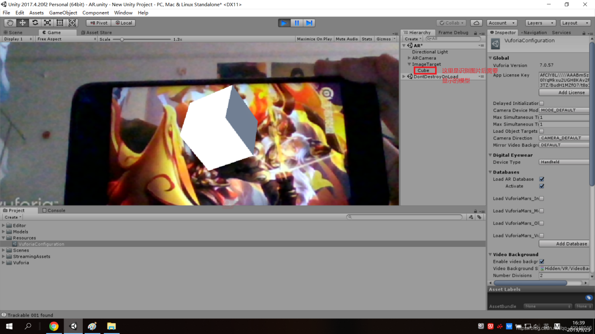Click the Hierarchy panel lock icon

click(475, 33)
